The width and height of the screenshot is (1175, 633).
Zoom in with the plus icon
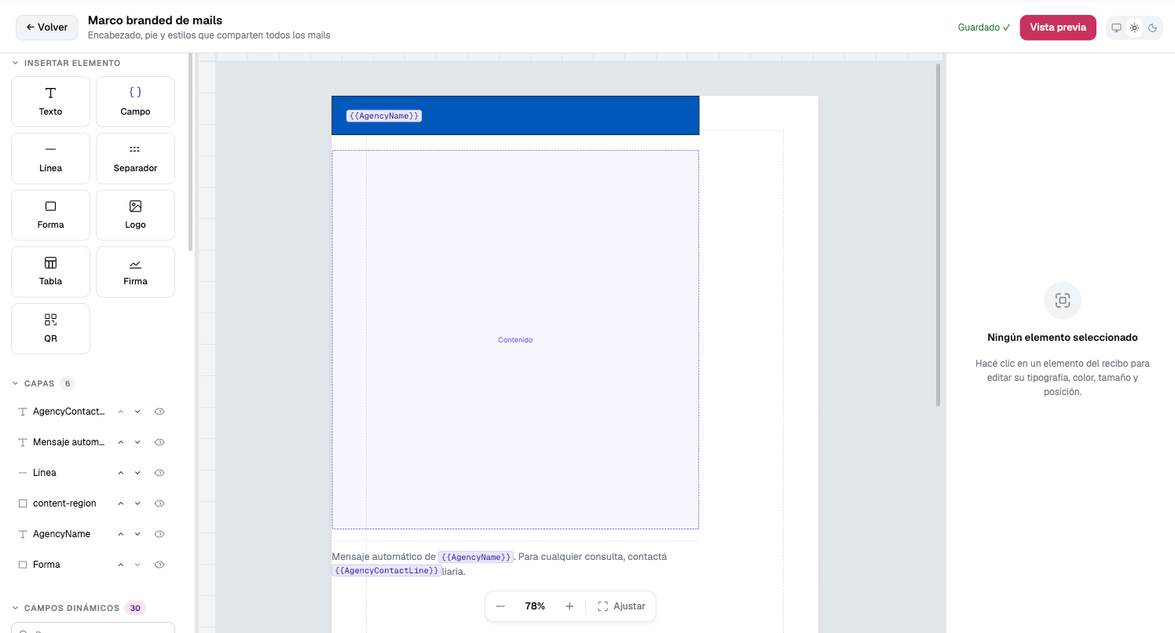click(569, 606)
